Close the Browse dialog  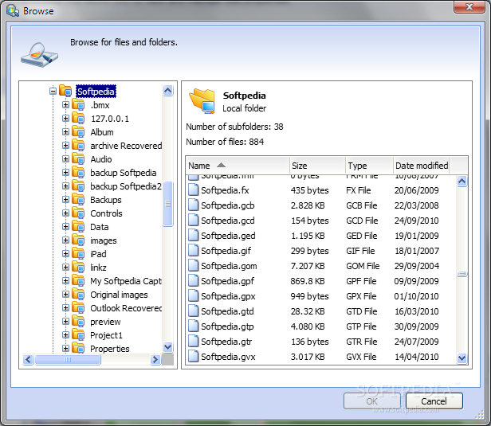[x=469, y=7]
